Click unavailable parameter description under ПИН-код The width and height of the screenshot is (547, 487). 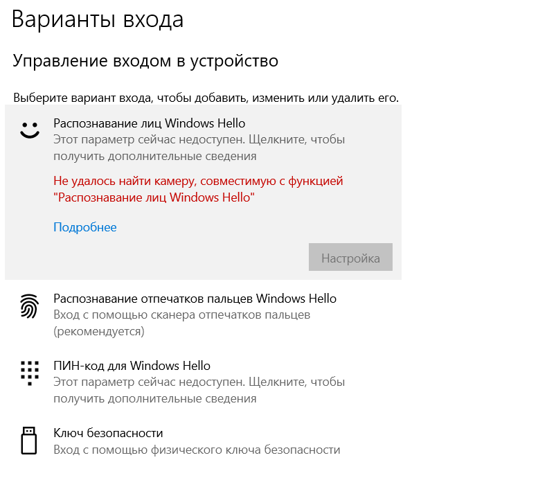(199, 390)
